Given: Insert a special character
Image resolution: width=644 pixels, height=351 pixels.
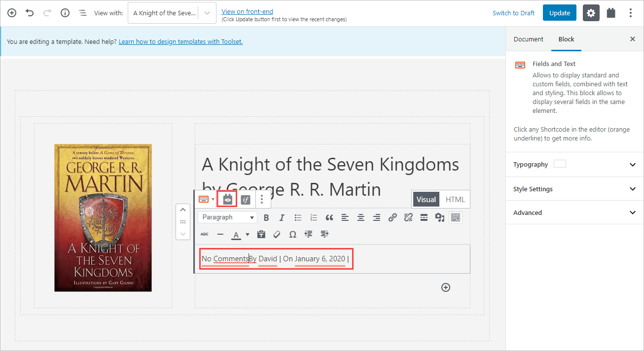Looking at the screenshot, I should click(293, 234).
